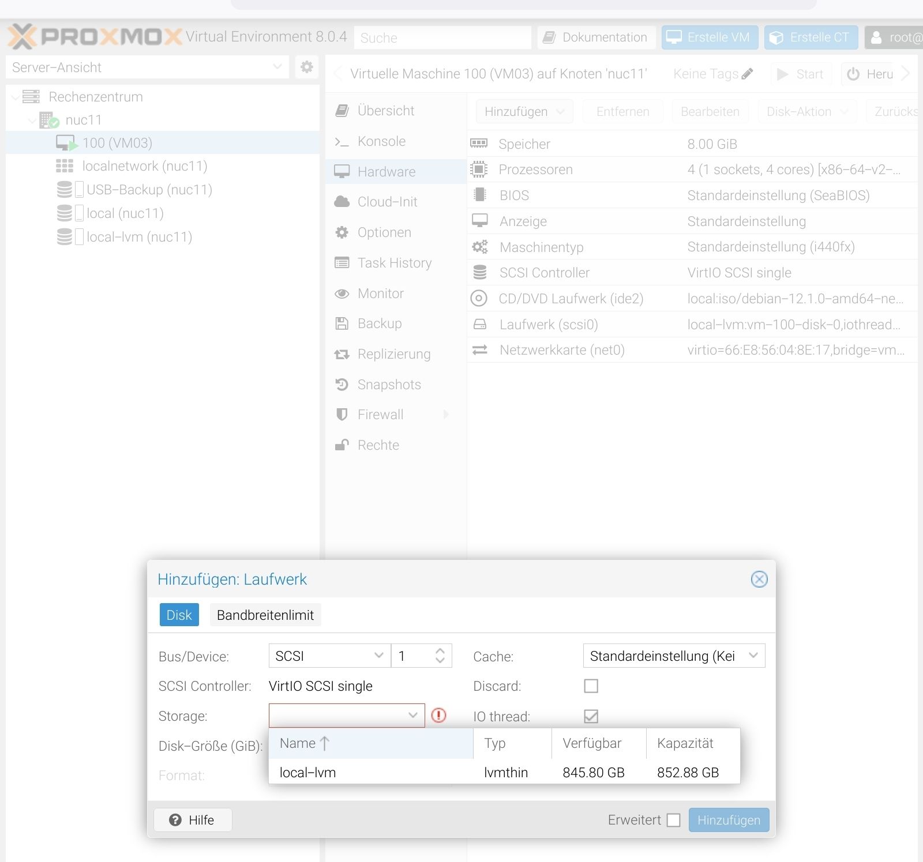Viewport: 923px width, 862px height.
Task: Expand the Firewall submenu arrow
Action: point(446,415)
